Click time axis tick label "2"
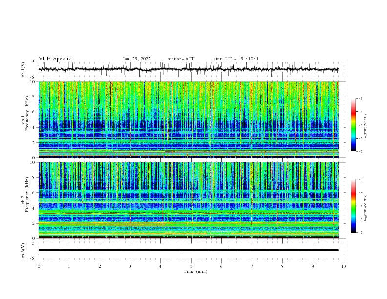Screen dimensions: 387x299 [x=100, y=266]
